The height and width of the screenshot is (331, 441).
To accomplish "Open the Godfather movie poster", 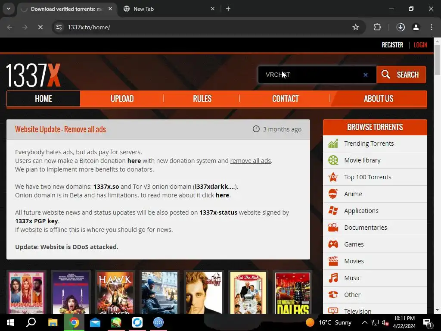I will [204, 293].
